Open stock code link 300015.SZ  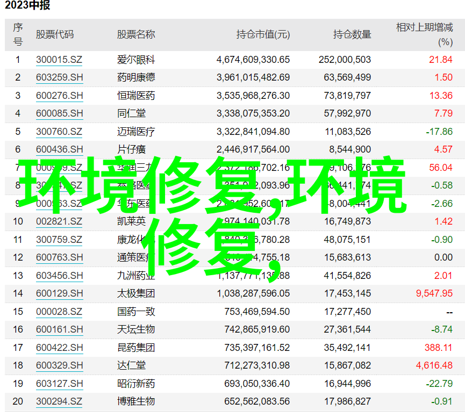coord(59,60)
